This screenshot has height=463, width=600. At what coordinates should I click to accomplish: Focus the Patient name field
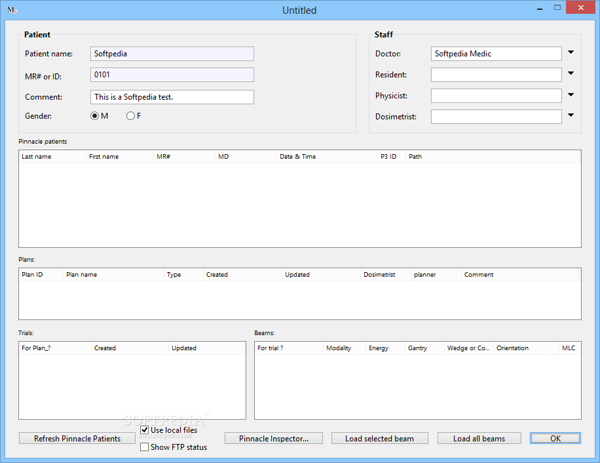[172, 54]
